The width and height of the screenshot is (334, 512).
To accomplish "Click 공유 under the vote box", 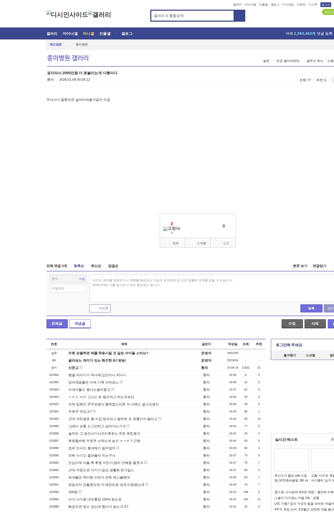I will click(x=172, y=243).
